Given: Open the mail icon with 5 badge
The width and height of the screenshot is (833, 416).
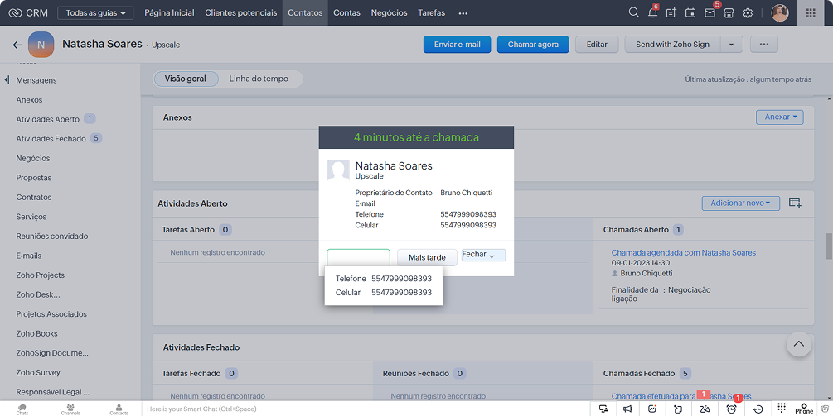Looking at the screenshot, I should coord(710,12).
